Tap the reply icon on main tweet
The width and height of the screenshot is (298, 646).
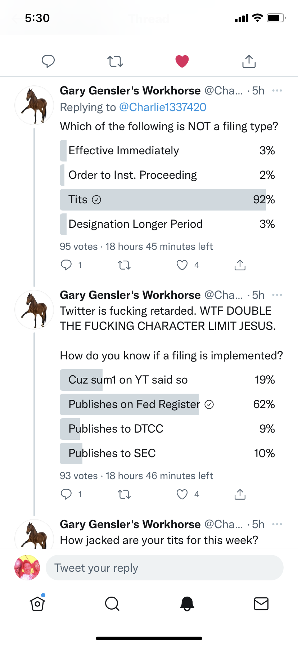click(48, 61)
